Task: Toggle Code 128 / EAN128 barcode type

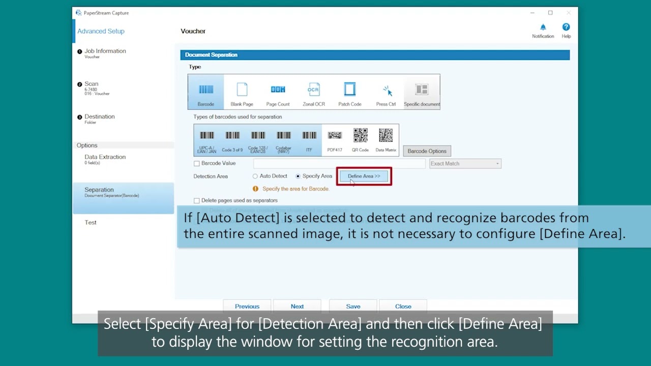Action: point(258,140)
